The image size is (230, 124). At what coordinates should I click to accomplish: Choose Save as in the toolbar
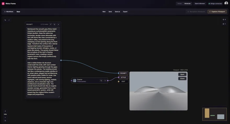tap(117, 12)
